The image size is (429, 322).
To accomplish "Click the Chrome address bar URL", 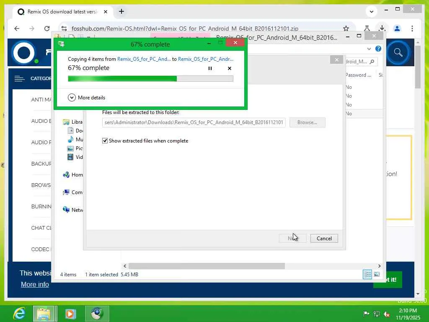I will click(185, 29).
